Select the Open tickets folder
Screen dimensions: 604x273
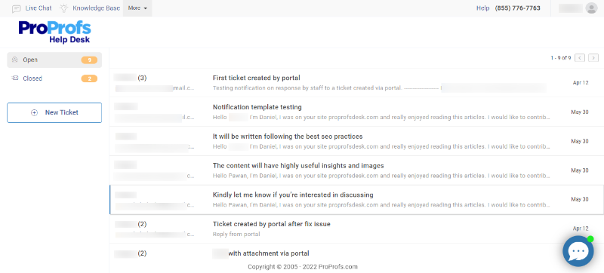[x=54, y=60]
